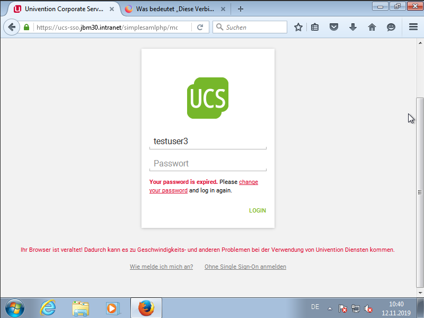Open "Wie melde ich mich an?" link

pos(161,267)
